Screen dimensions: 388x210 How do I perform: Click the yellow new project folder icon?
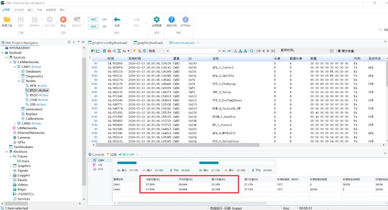click(7, 20)
